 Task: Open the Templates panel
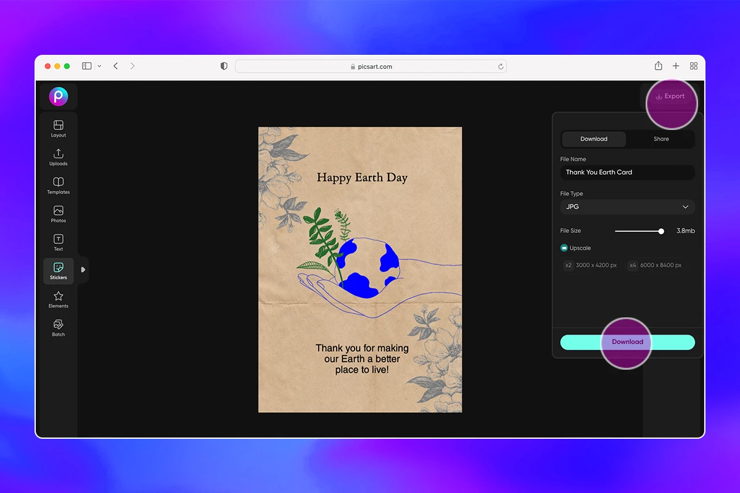click(58, 184)
